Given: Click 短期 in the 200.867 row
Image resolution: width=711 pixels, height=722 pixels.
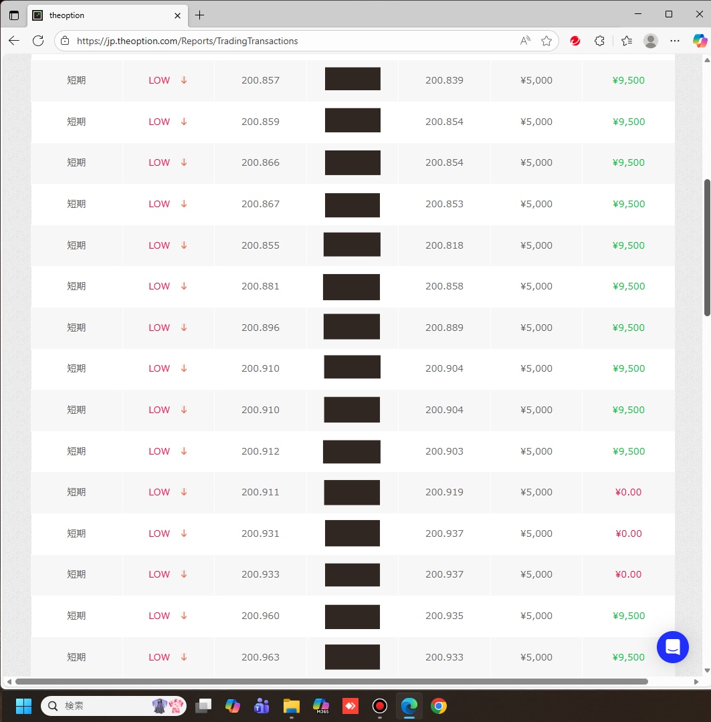Looking at the screenshot, I should click(76, 203).
